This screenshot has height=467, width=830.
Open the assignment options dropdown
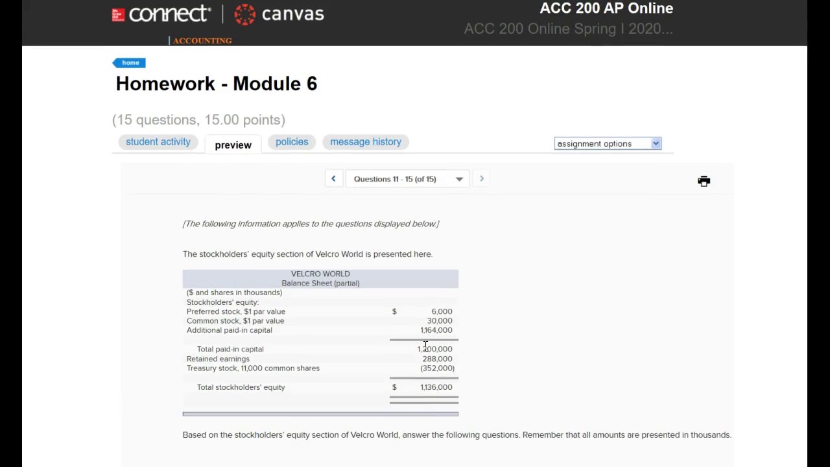pos(608,144)
